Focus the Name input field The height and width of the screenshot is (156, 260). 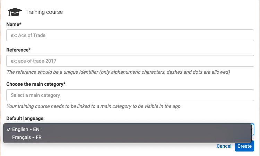(130, 35)
